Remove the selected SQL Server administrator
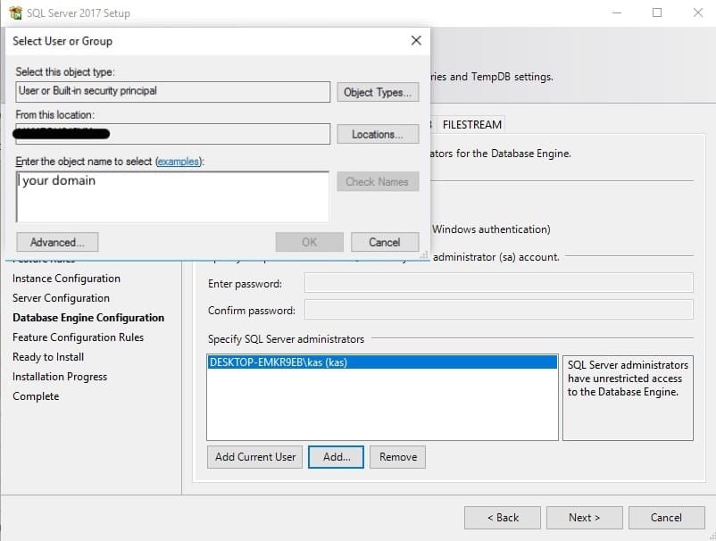716x541 pixels. (397, 457)
